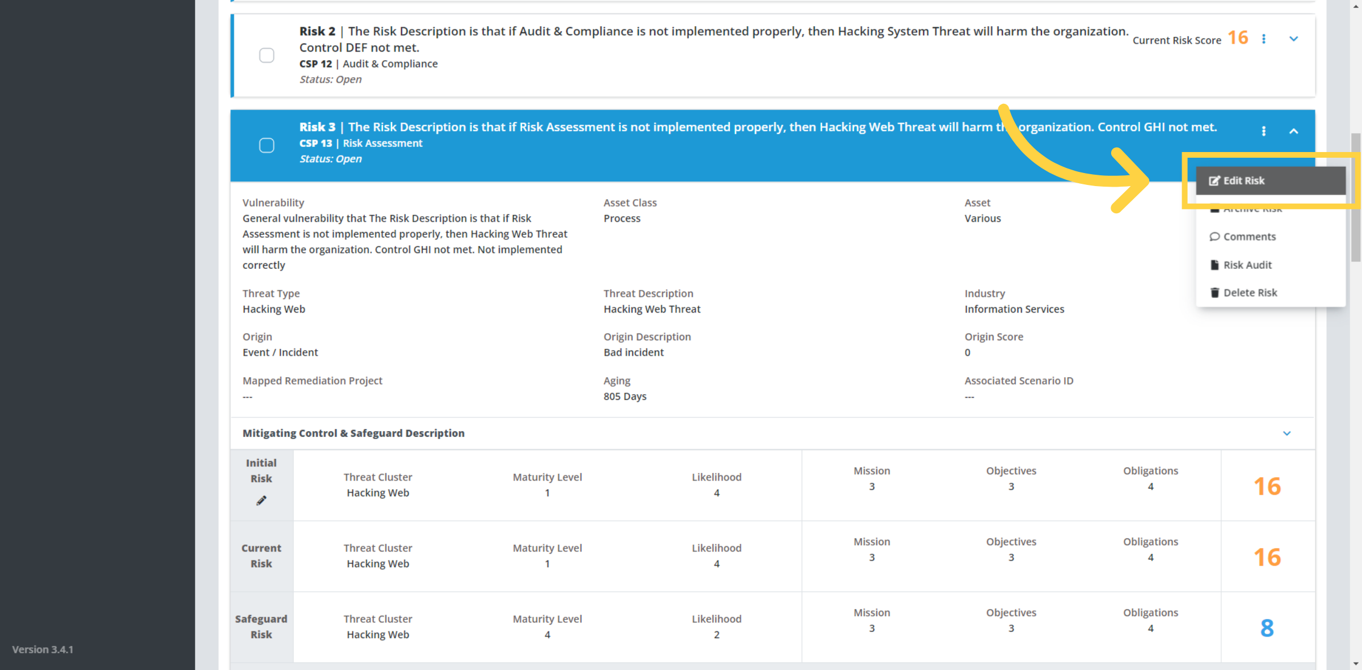Expand Risk 2 details chevron
Screen dimensions: 1362x670
tap(1294, 39)
